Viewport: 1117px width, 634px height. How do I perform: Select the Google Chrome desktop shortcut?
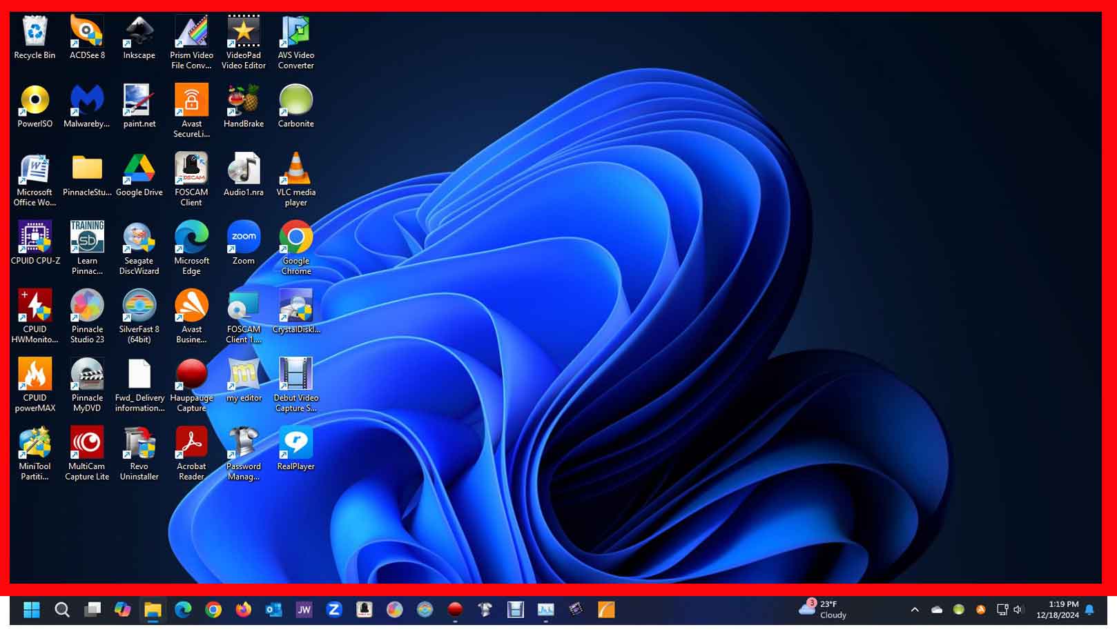click(295, 248)
